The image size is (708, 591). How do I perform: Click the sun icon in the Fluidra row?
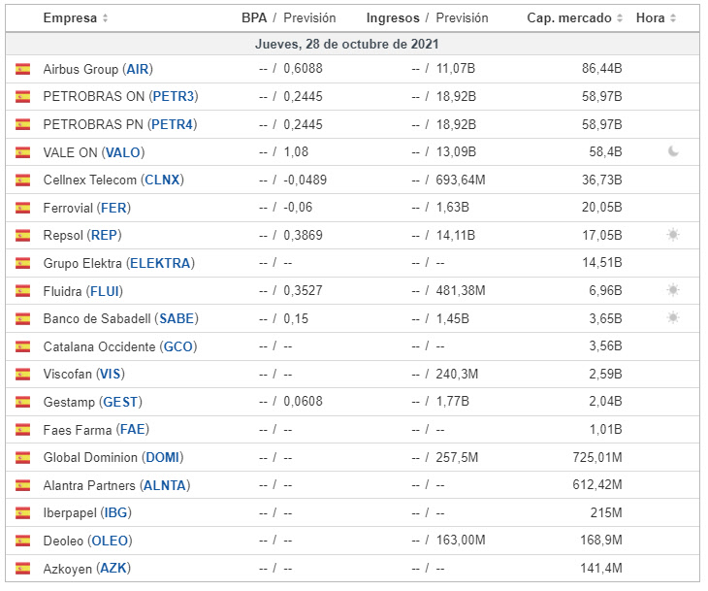tap(673, 290)
